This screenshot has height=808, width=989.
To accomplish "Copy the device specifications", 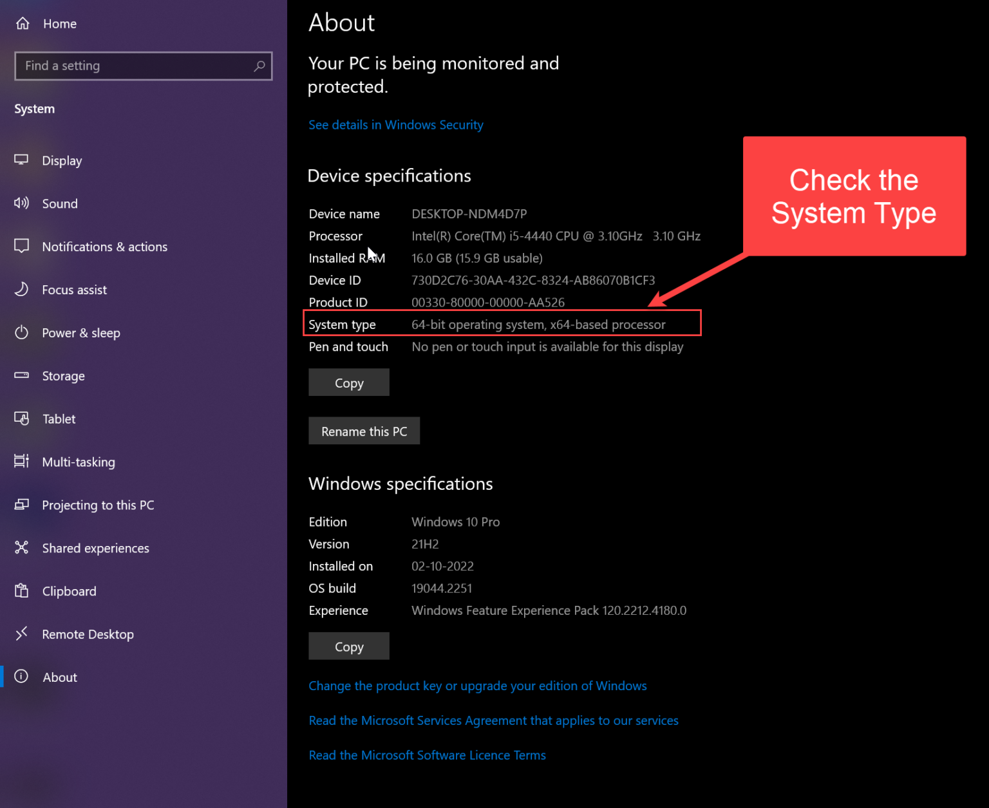I will (x=348, y=382).
